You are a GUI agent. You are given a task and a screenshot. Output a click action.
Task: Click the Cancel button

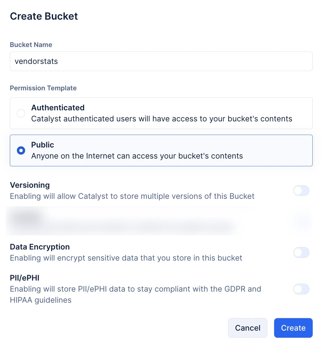coord(248,328)
